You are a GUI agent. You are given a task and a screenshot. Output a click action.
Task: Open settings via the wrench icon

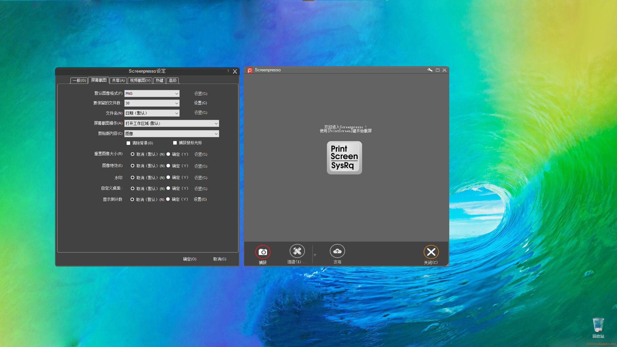coord(430,70)
